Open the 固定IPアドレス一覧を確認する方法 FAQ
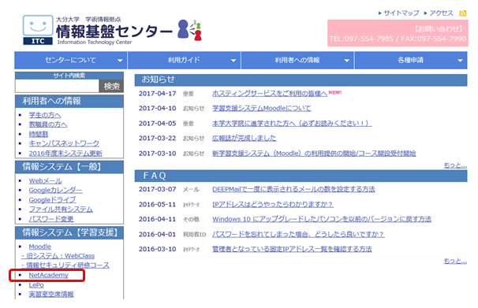 pos(292,249)
